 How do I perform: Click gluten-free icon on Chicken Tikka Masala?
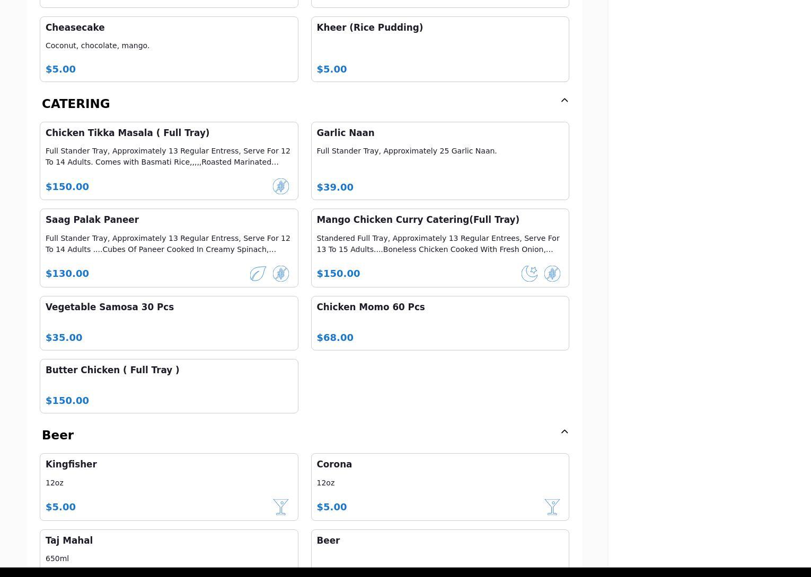point(280,186)
